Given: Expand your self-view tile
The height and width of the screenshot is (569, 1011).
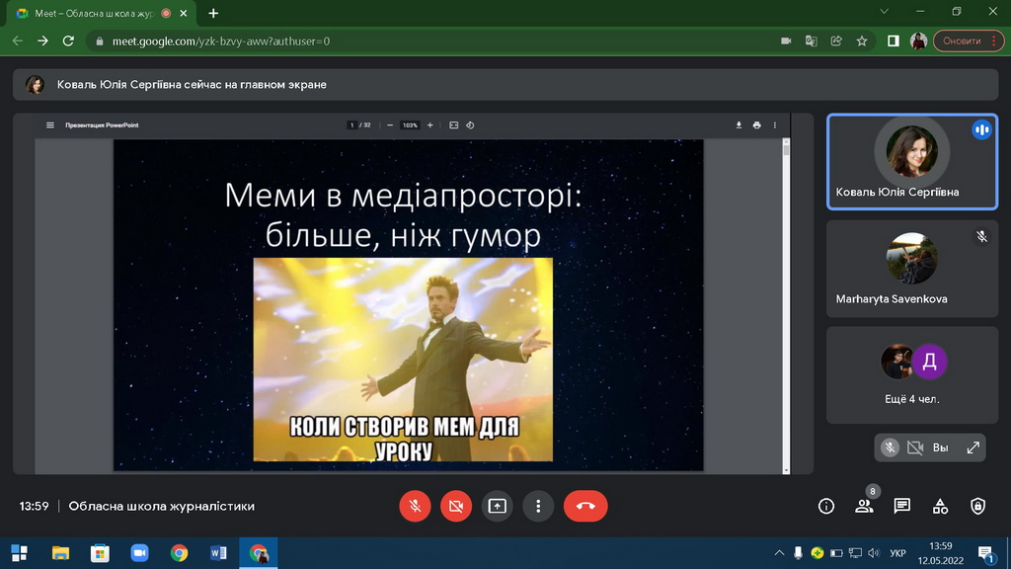Looking at the screenshot, I should tap(972, 447).
